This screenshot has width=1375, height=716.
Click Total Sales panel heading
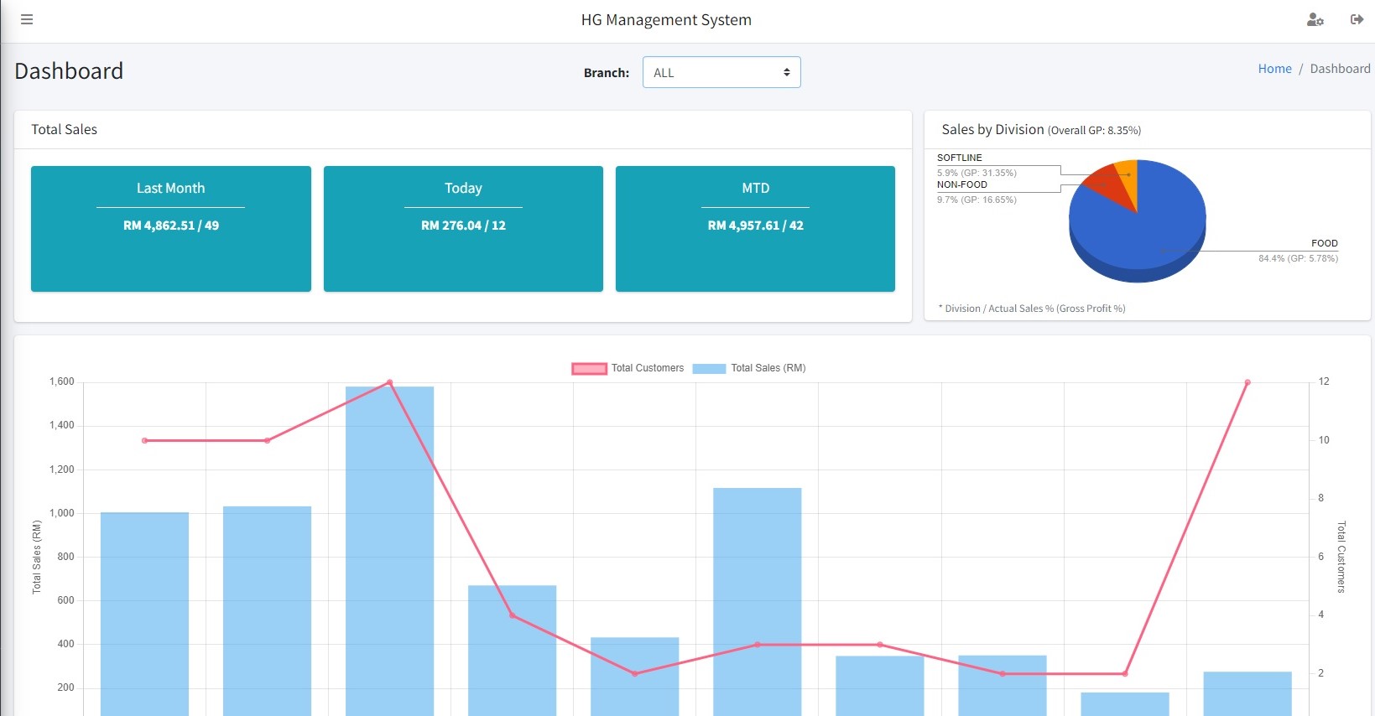tap(64, 129)
